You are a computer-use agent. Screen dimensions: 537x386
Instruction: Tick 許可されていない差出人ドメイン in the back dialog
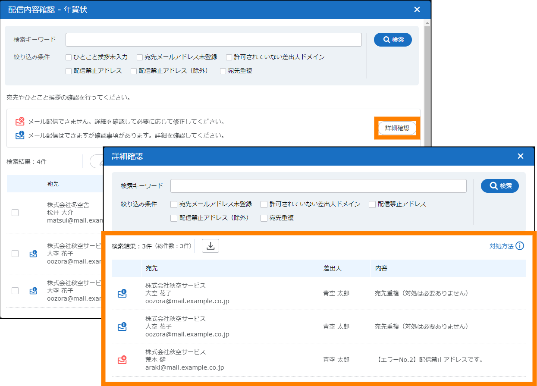[x=229, y=57]
